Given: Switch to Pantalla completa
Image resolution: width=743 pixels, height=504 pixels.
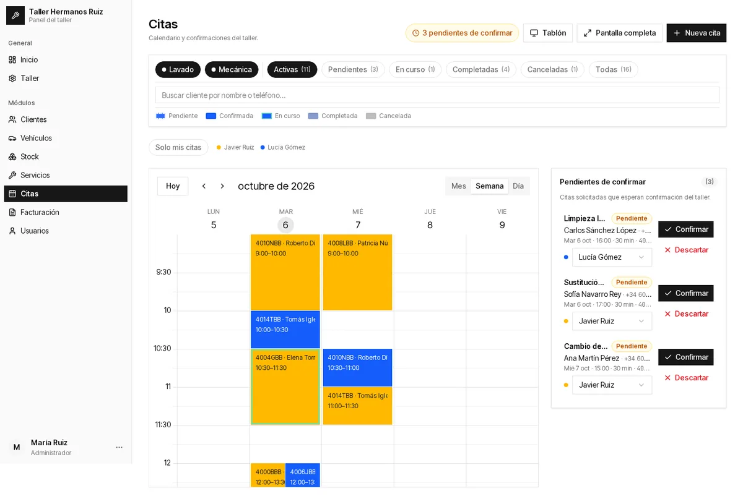Looking at the screenshot, I should [619, 33].
